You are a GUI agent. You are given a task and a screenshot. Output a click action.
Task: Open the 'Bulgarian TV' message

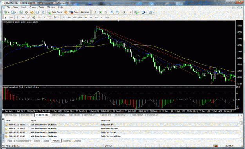click(122, 125)
